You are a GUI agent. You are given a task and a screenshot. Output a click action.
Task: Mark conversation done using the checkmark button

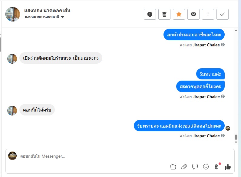click(x=223, y=14)
